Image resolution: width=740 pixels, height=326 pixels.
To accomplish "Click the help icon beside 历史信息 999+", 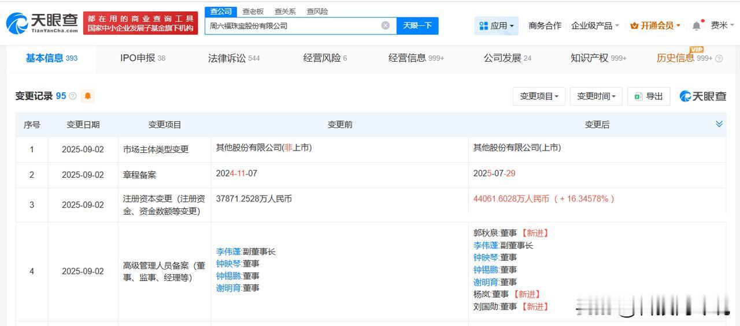I will tap(719, 58).
